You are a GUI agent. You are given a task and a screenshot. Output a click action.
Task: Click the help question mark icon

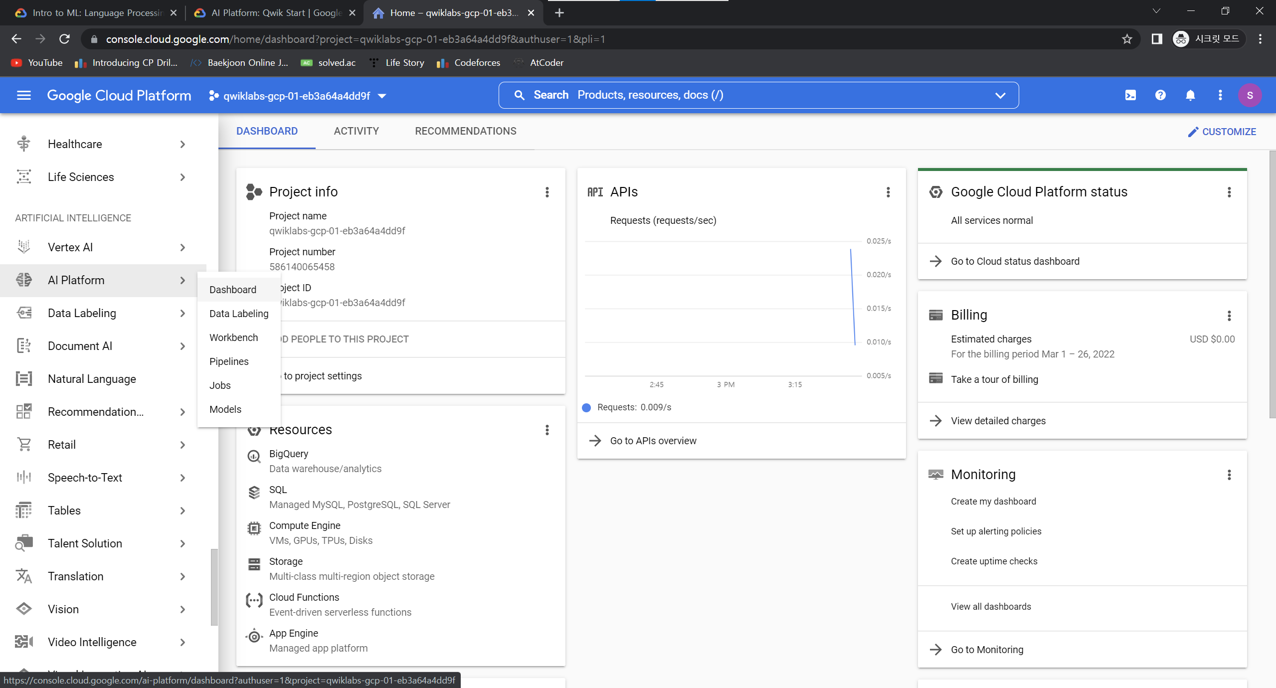(x=1160, y=95)
